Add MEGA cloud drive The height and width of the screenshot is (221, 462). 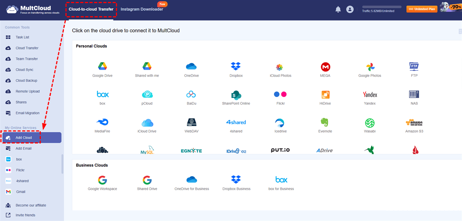coord(325,70)
